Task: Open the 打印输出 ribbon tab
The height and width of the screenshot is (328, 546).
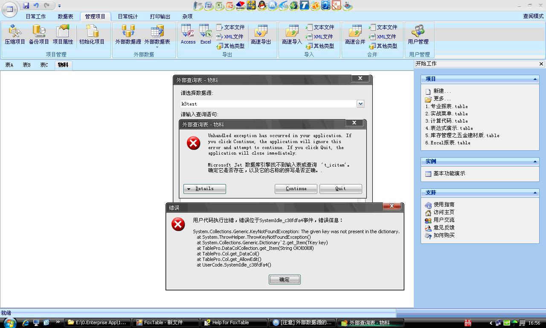Action: coord(160,16)
